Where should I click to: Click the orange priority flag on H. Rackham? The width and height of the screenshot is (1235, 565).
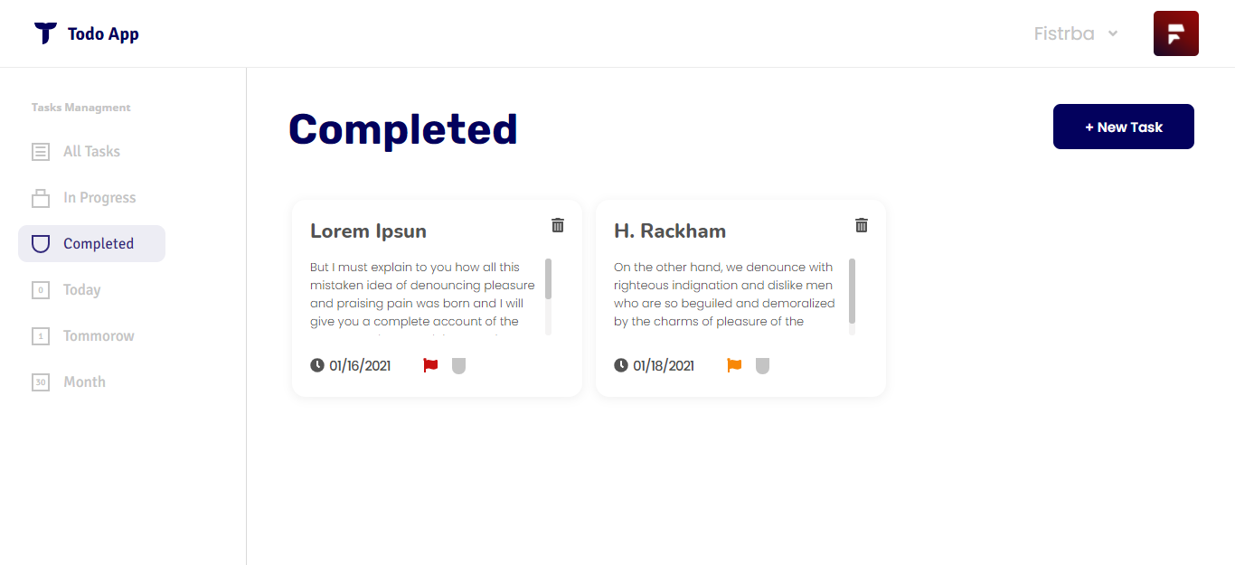pyautogui.click(x=734, y=365)
